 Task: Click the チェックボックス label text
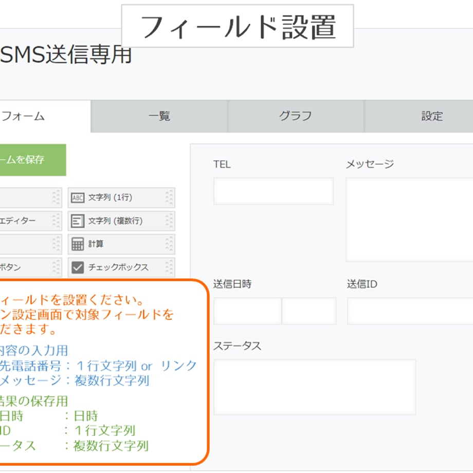[x=118, y=267]
